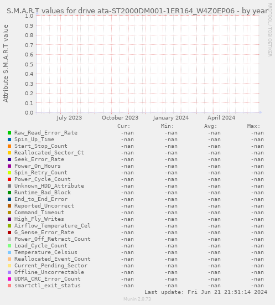The height and width of the screenshot is (305, 275).
Task: Click the orange Start_Stop_Count legend swatch
Action: tap(9, 146)
